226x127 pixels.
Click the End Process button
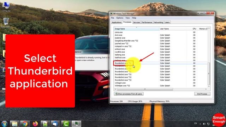[202, 94]
